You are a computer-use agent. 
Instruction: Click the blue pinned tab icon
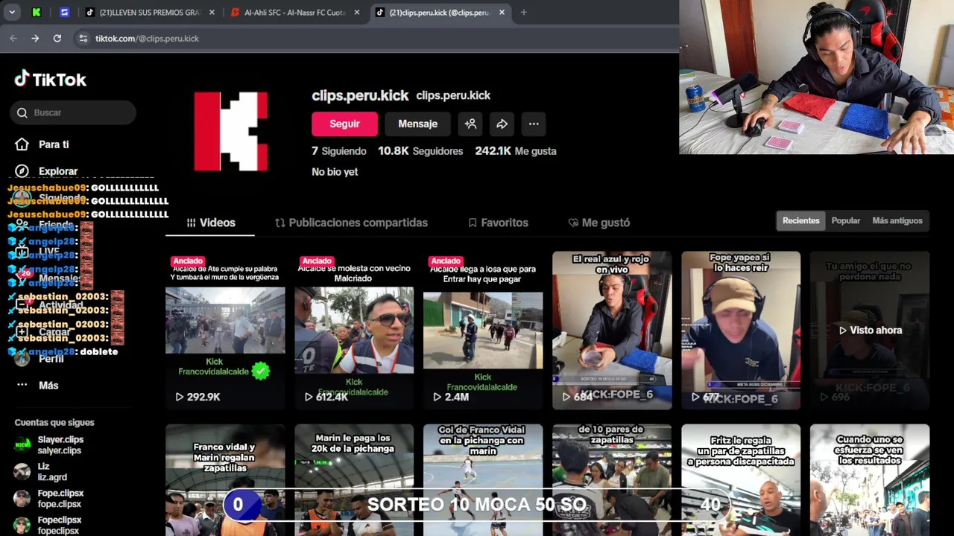pos(64,12)
